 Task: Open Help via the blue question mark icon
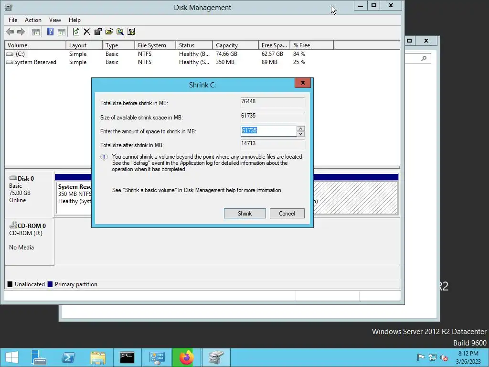(x=50, y=32)
